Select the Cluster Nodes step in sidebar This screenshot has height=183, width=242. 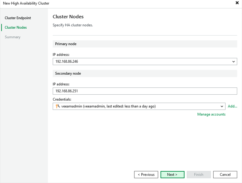pyautogui.click(x=16, y=27)
